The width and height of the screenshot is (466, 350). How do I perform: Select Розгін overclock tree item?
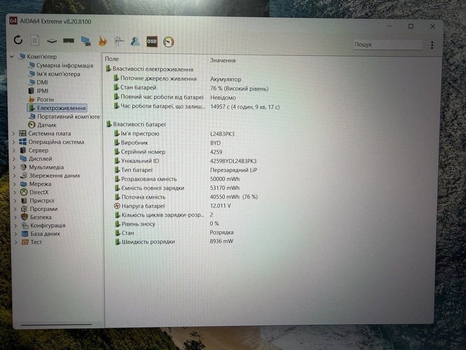point(41,100)
